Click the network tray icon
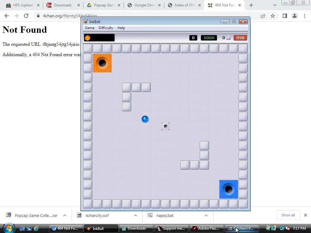 coord(282,228)
